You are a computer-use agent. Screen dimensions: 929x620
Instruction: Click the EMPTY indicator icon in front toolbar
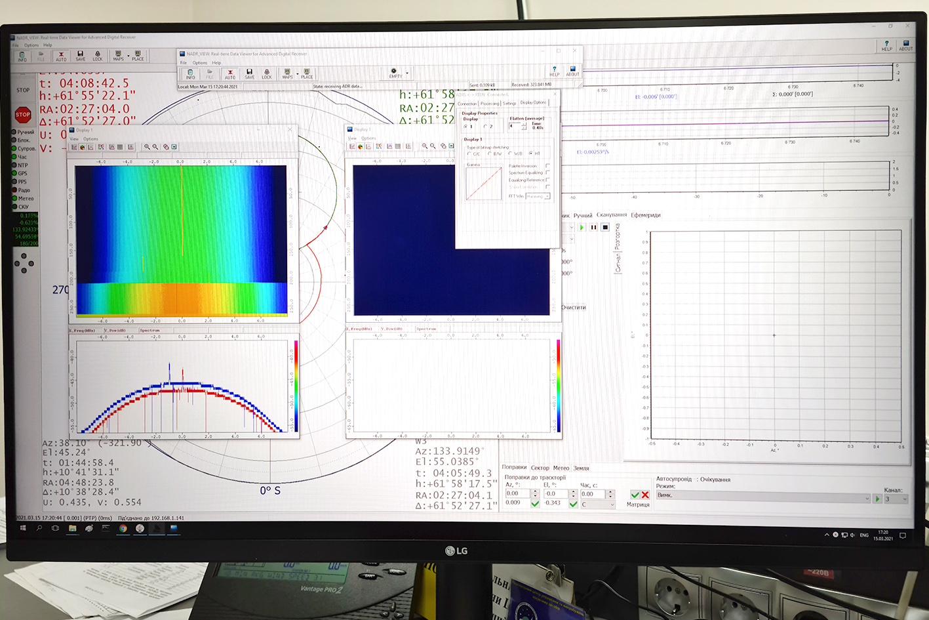tap(394, 73)
